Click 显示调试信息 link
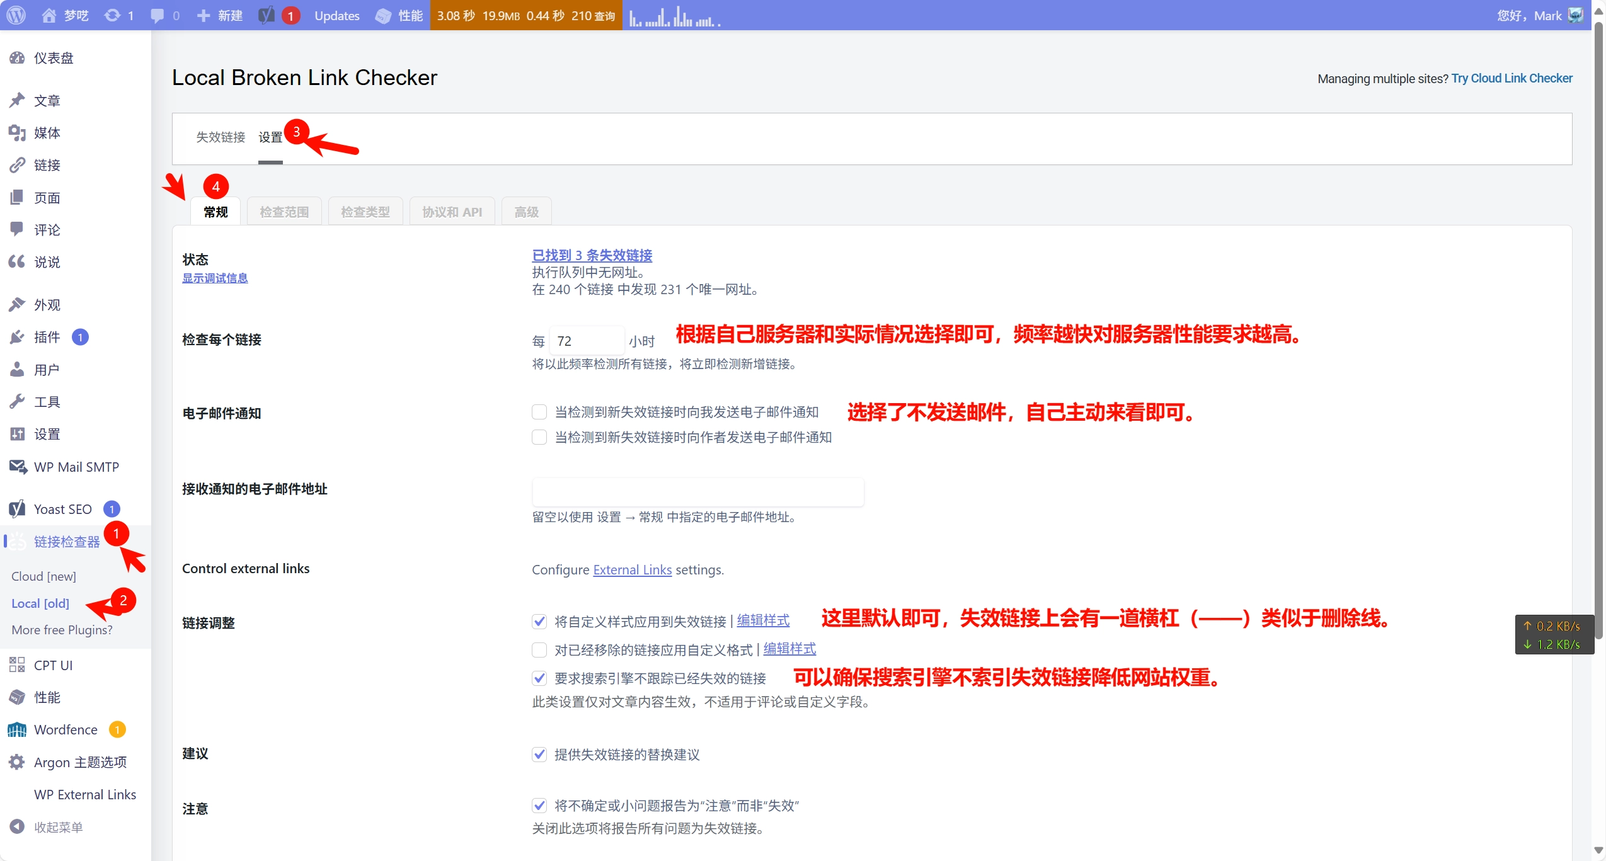1606x861 pixels. coord(215,278)
